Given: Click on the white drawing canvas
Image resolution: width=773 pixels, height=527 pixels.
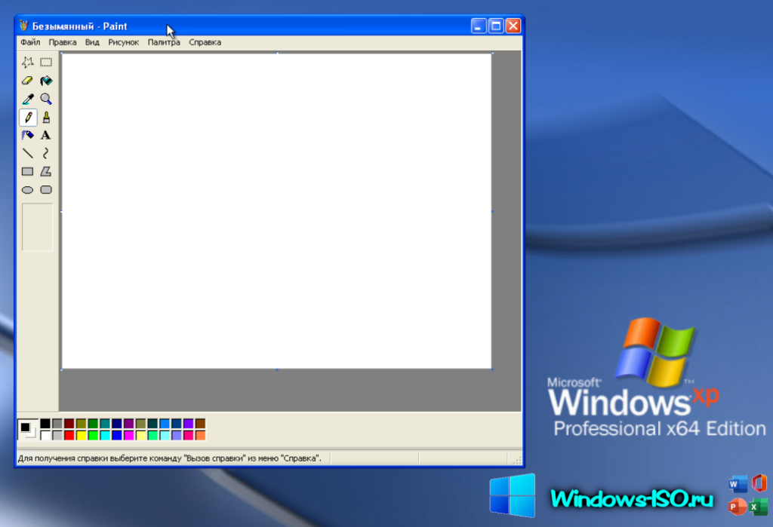Looking at the screenshot, I should [276, 211].
